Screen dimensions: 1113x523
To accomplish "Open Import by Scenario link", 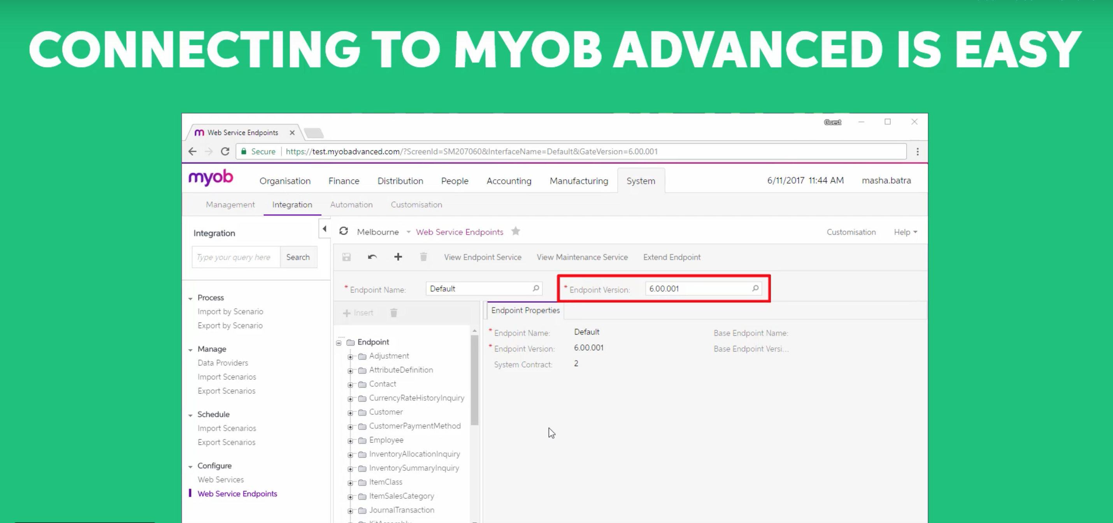I will [230, 312].
